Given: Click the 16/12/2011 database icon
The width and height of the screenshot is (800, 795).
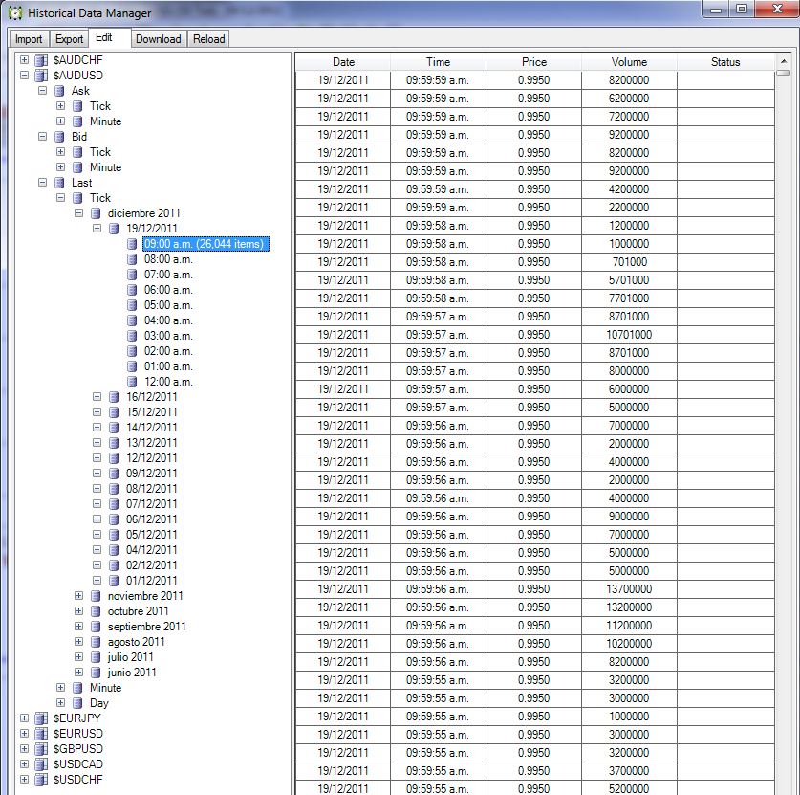Looking at the screenshot, I should [115, 397].
